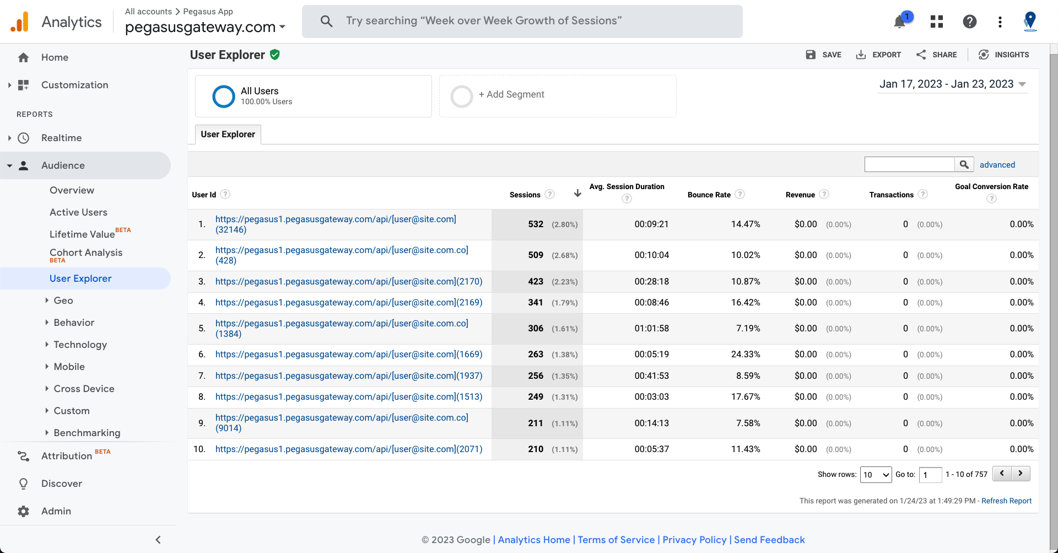Expand the Geo submenu
Image resolution: width=1058 pixels, height=553 pixels.
47,300
